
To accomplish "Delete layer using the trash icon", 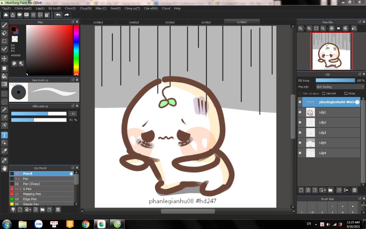I will click(355, 190).
